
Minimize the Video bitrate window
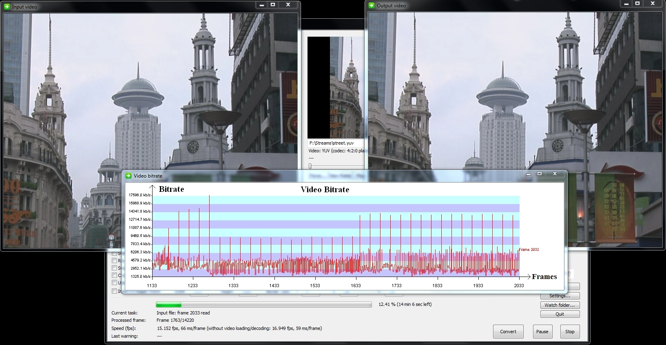tap(529, 174)
